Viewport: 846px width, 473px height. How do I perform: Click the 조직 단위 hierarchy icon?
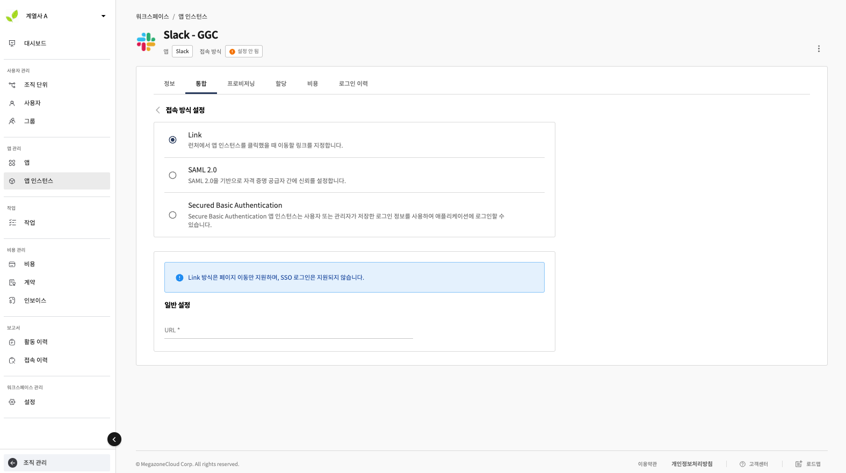[x=12, y=85]
